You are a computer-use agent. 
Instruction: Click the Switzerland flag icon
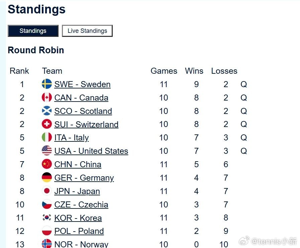click(x=47, y=124)
